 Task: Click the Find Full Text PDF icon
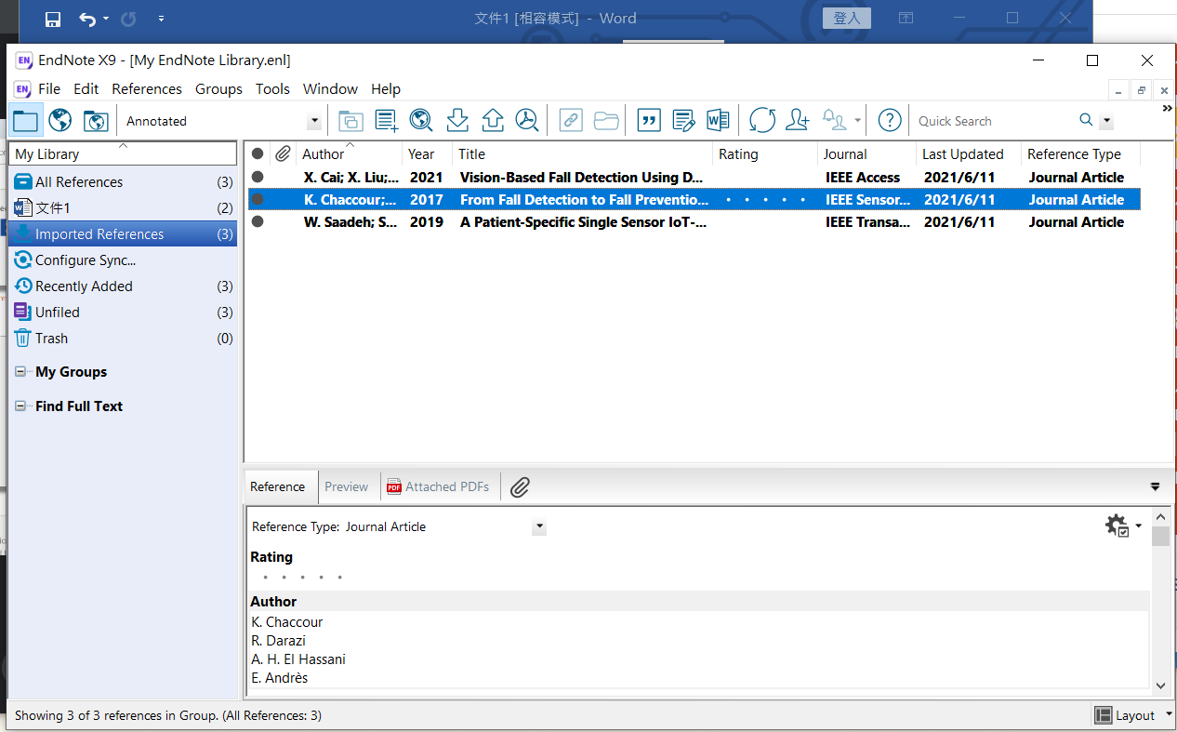pos(528,120)
